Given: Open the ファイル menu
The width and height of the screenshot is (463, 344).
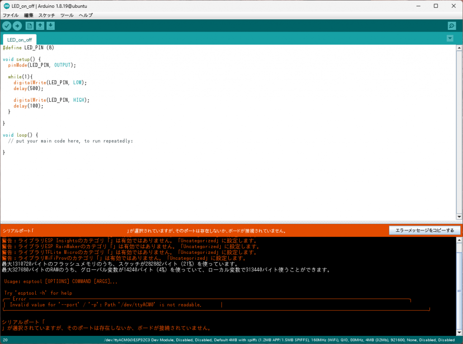Looking at the screenshot, I should pos(11,15).
